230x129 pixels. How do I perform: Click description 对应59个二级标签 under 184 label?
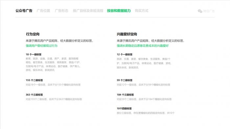pos(144,99)
